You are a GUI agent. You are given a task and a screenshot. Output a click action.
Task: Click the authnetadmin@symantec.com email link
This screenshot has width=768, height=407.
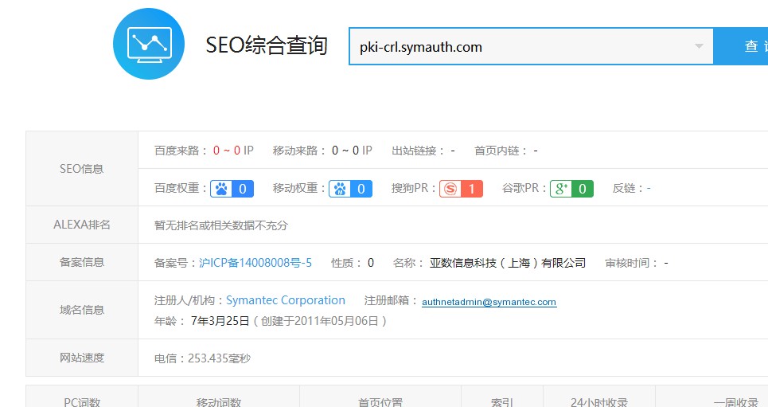pos(489,302)
